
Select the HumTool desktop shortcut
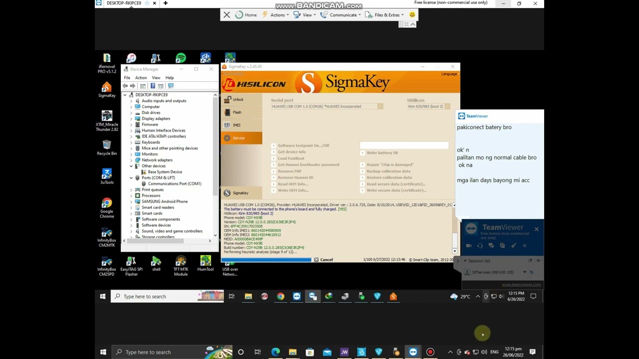(x=205, y=264)
